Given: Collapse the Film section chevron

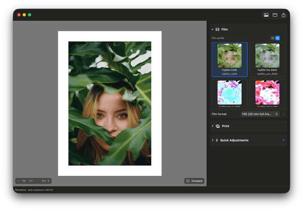Looking at the screenshot, I should [213, 29].
